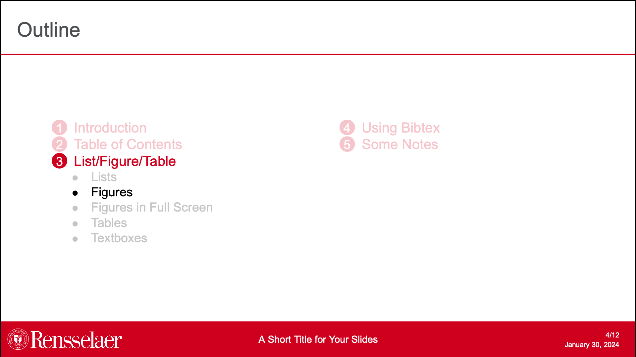
Task: Click the highlighted number 3 circle
Action: point(60,161)
